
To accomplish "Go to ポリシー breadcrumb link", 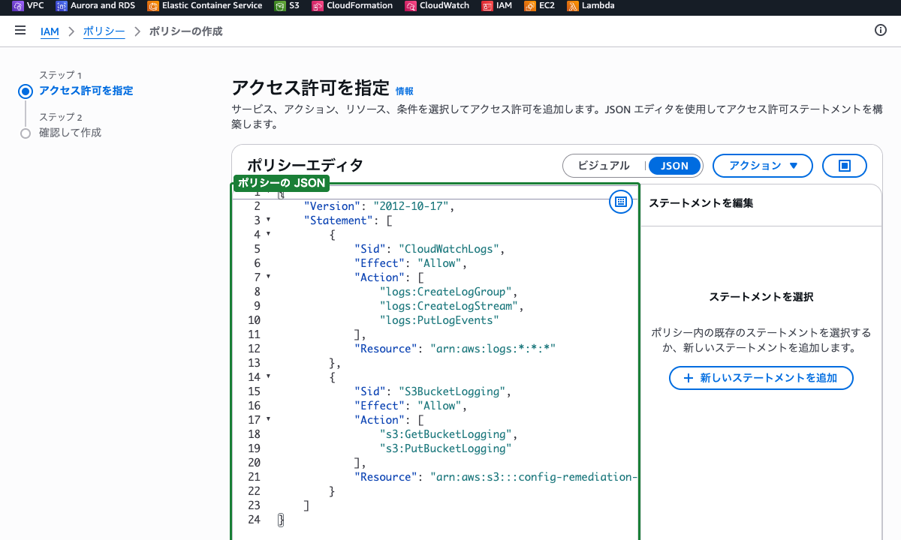I will (x=104, y=31).
